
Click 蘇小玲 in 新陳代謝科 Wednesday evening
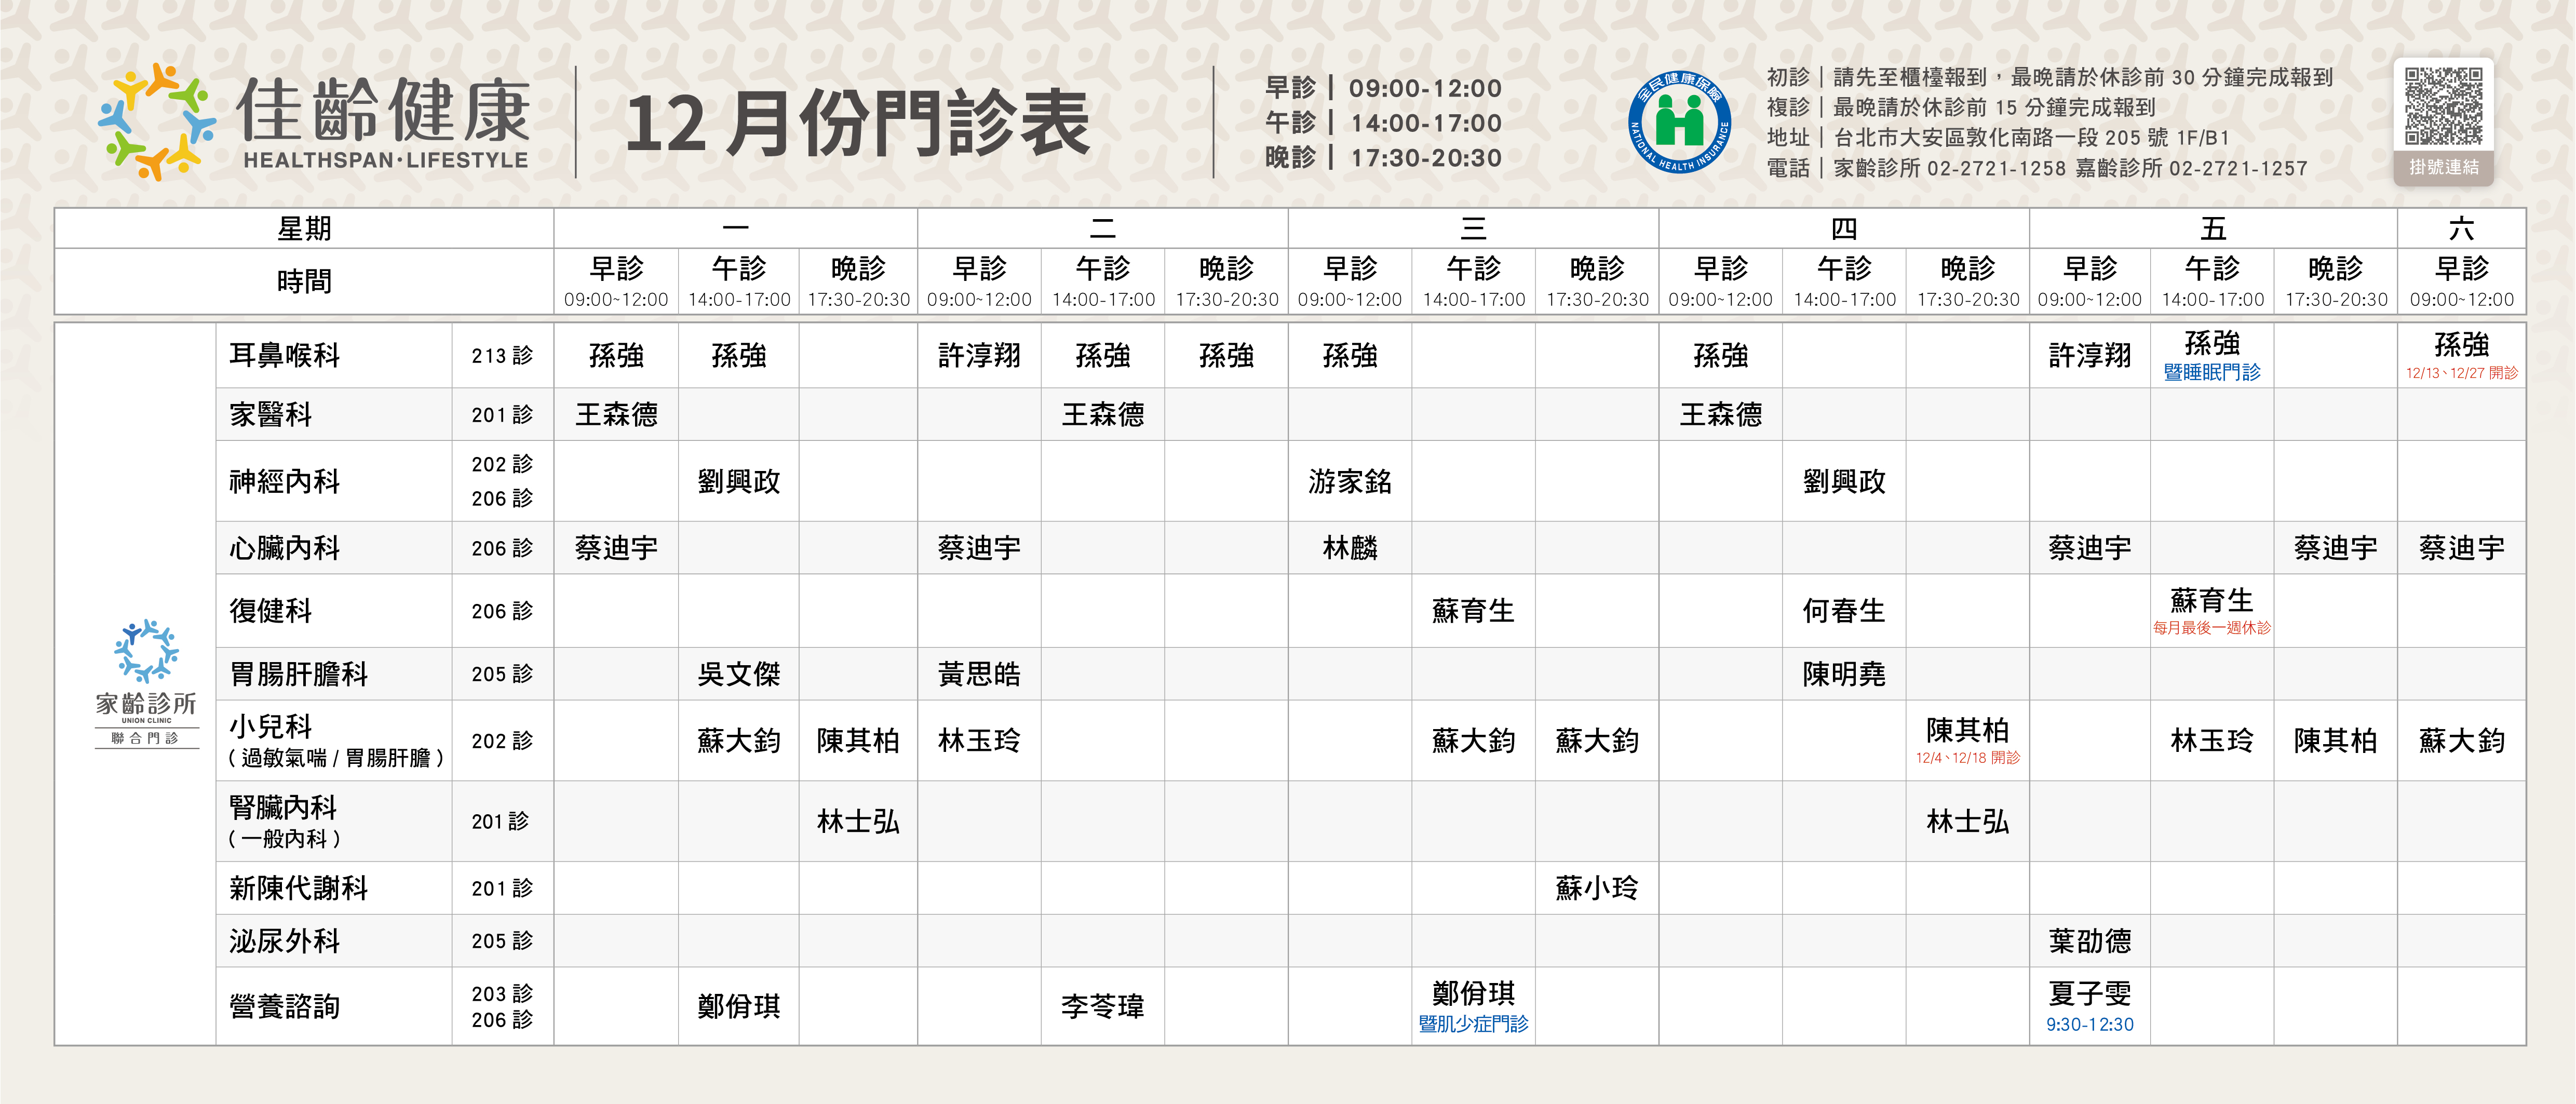point(1596,888)
